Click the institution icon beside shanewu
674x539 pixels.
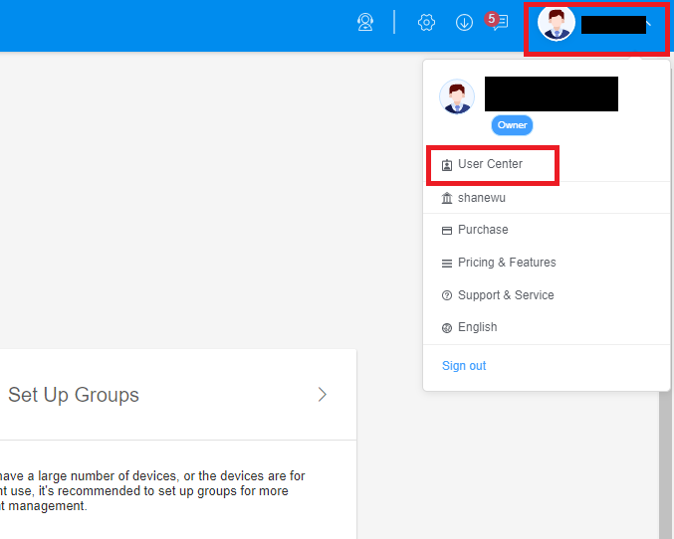pos(447,198)
